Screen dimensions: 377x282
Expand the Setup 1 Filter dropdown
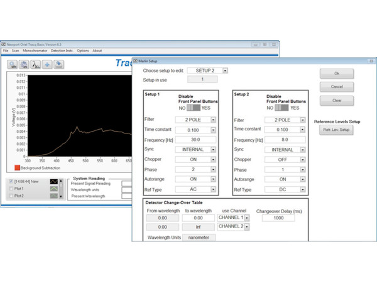click(x=213, y=120)
